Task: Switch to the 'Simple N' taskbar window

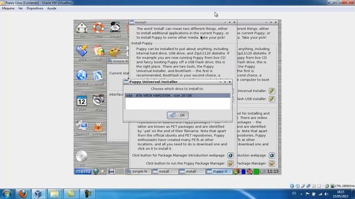Action: (x=138, y=171)
